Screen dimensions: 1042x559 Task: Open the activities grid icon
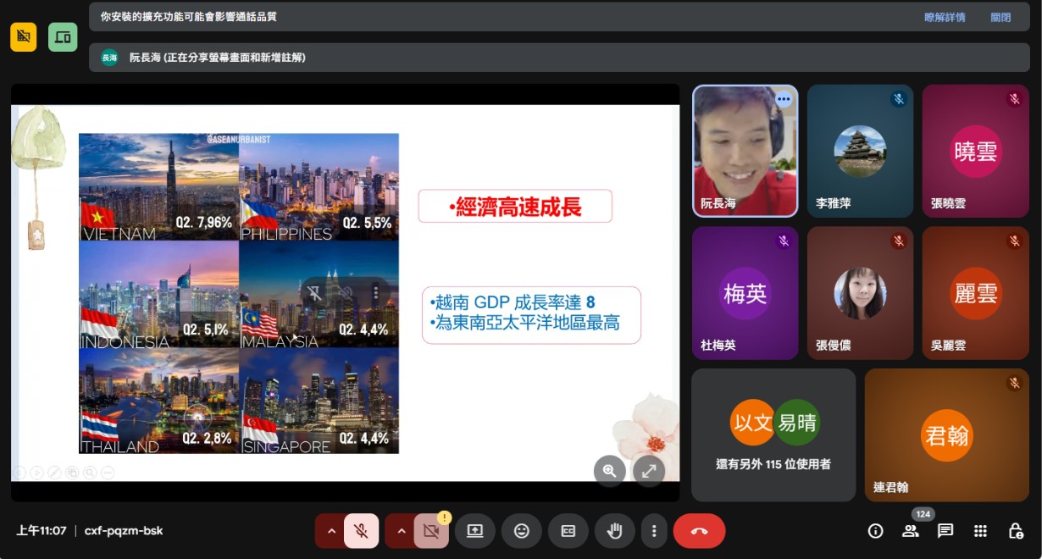click(x=980, y=531)
